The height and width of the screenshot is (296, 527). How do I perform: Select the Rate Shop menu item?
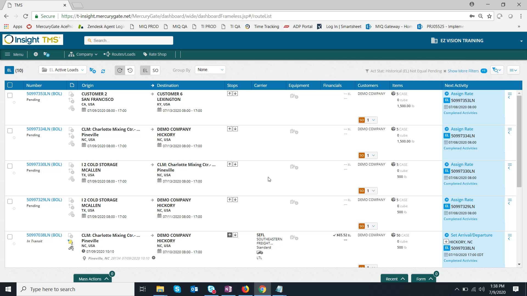(x=155, y=54)
